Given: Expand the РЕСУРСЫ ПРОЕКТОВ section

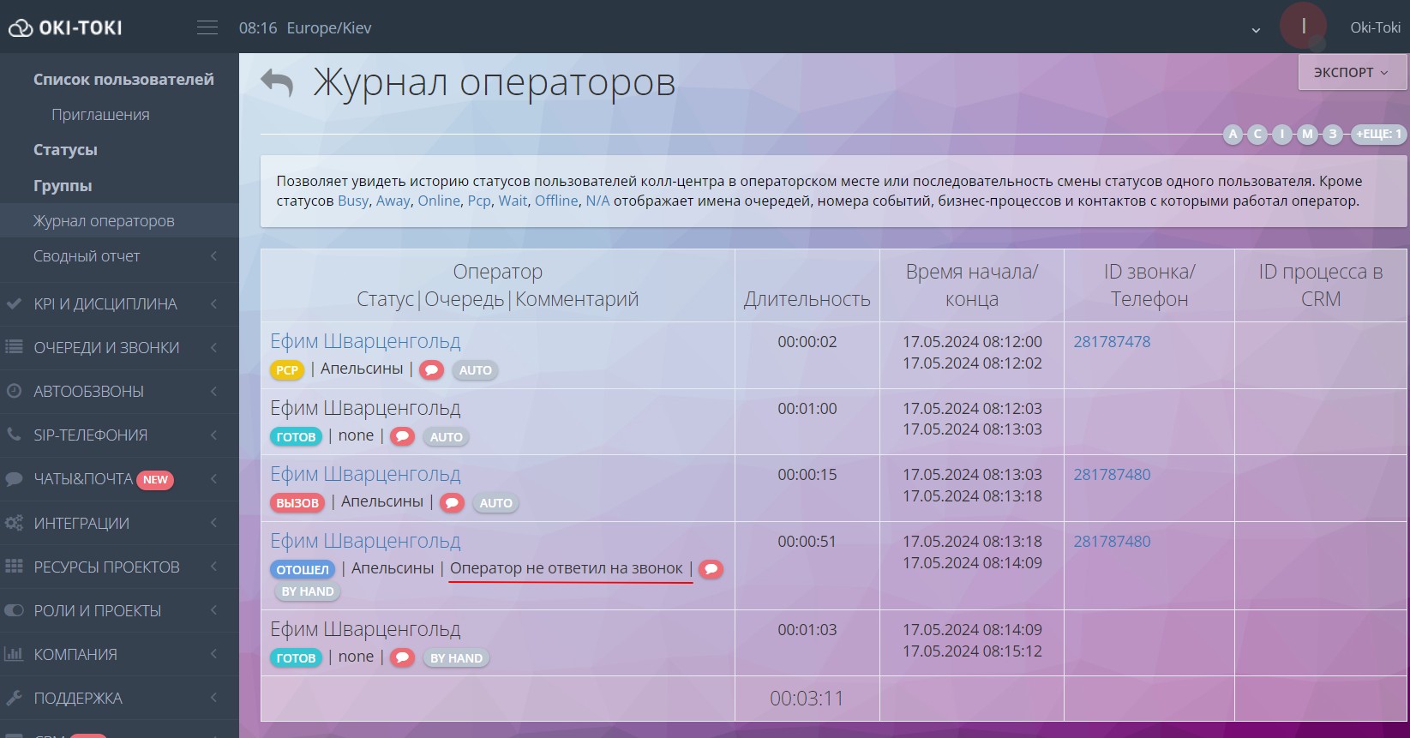Looking at the screenshot, I should (120, 567).
